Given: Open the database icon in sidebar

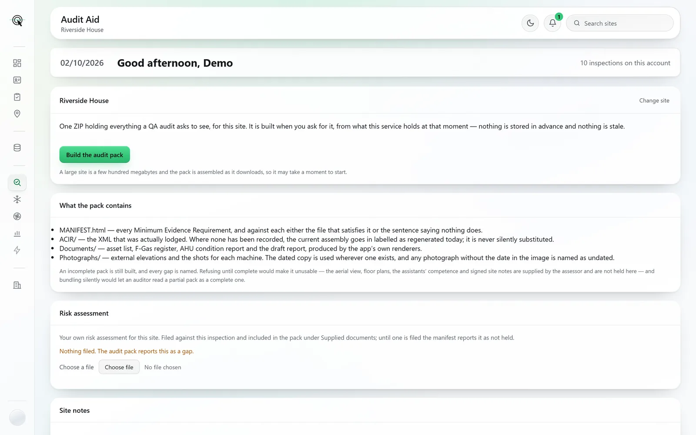Looking at the screenshot, I should [x=17, y=148].
